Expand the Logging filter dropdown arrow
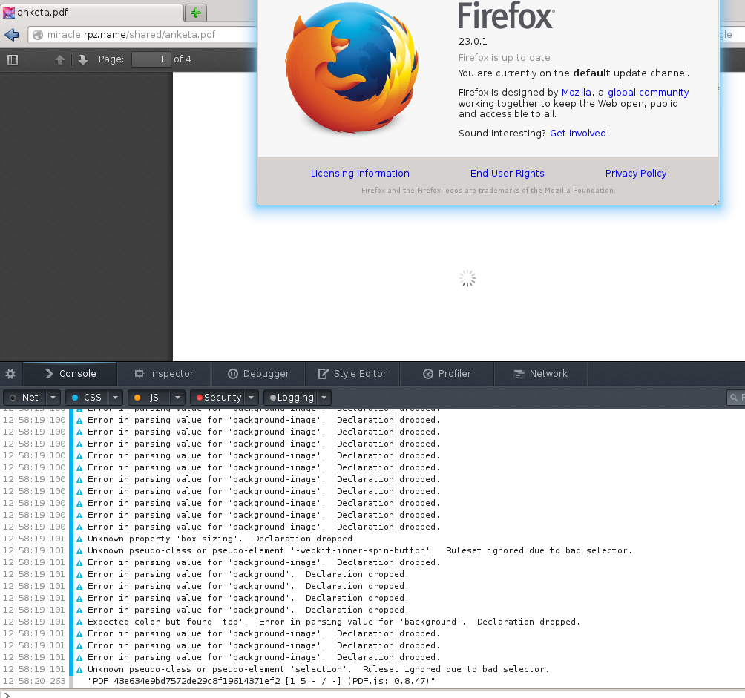The width and height of the screenshot is (745, 698). click(324, 398)
